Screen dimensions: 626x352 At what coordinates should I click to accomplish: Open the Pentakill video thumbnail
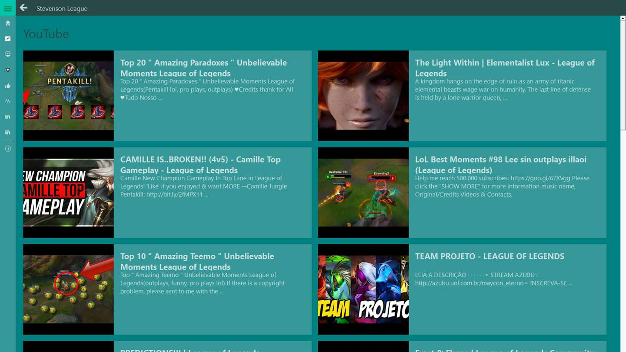point(68,96)
